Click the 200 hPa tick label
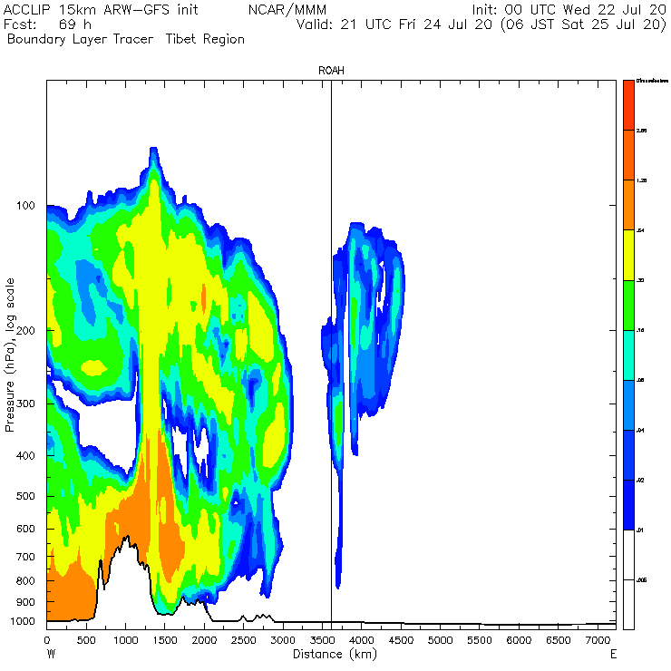Screen dimensions: 671x671 pyautogui.click(x=25, y=331)
